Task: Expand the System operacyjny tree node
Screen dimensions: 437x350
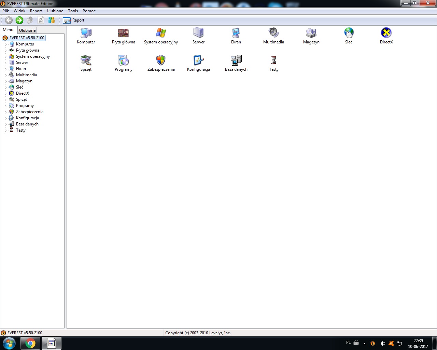Action: [x=5, y=57]
